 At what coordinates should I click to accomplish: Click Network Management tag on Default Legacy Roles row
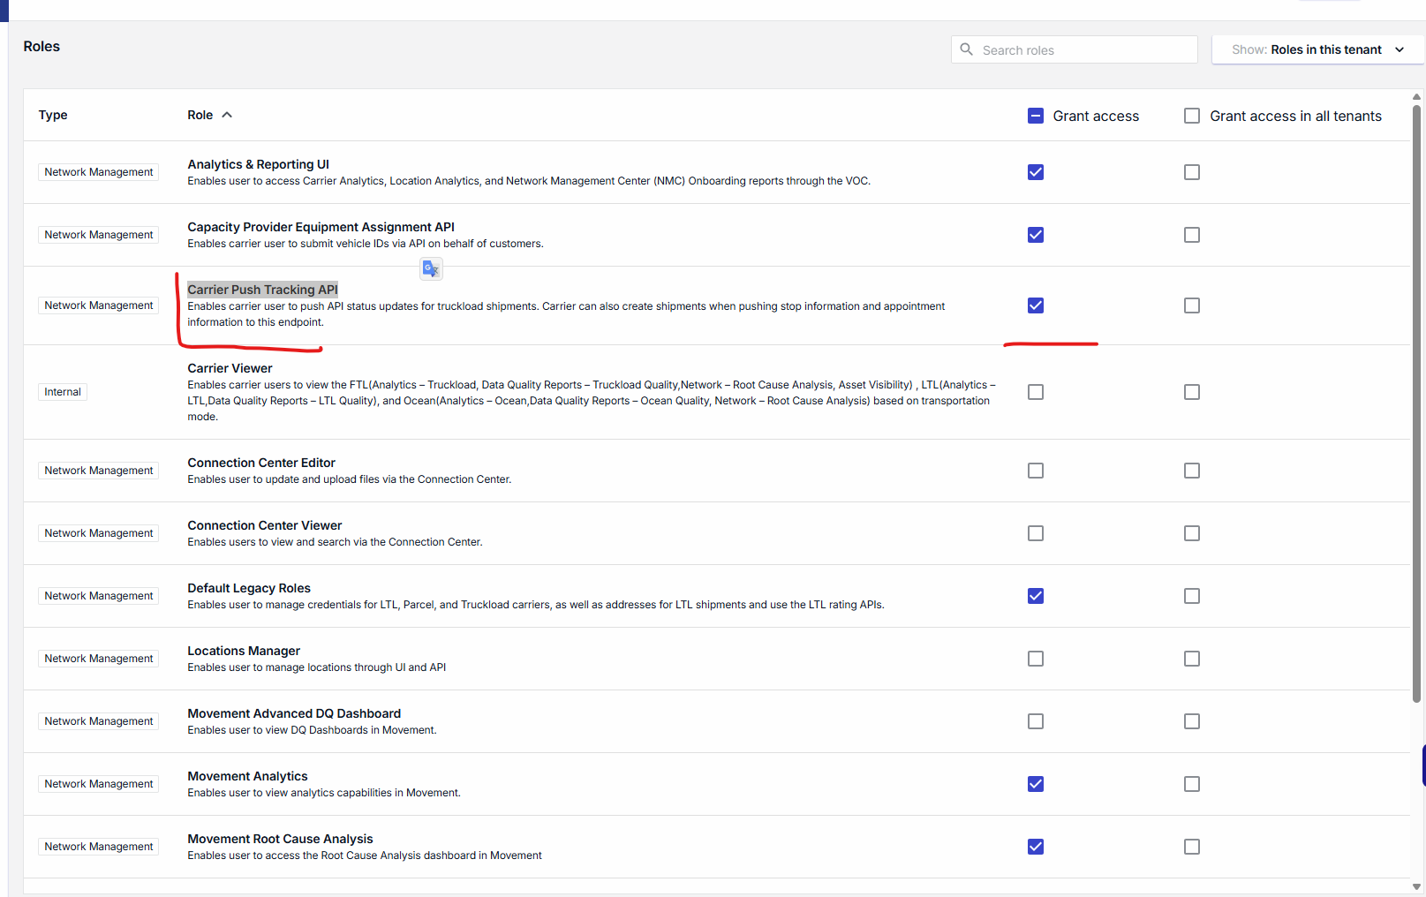[x=99, y=596]
